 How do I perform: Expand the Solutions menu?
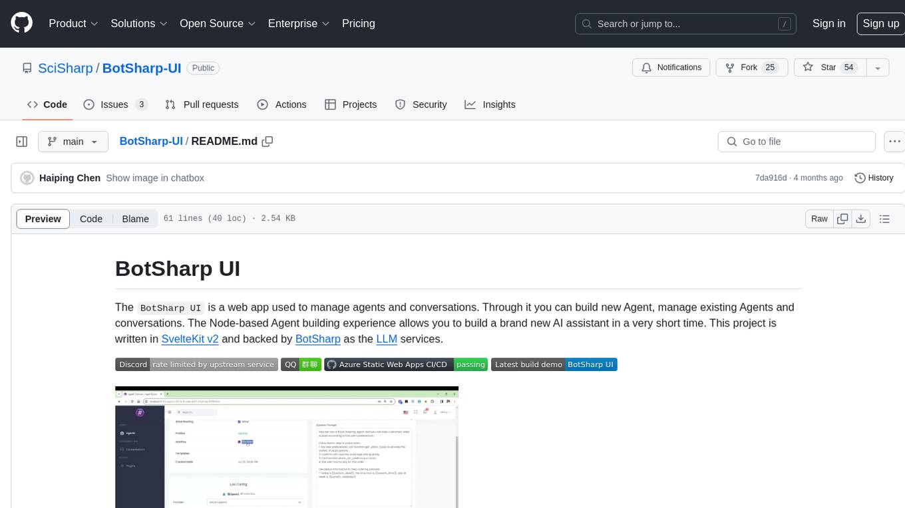point(138,23)
